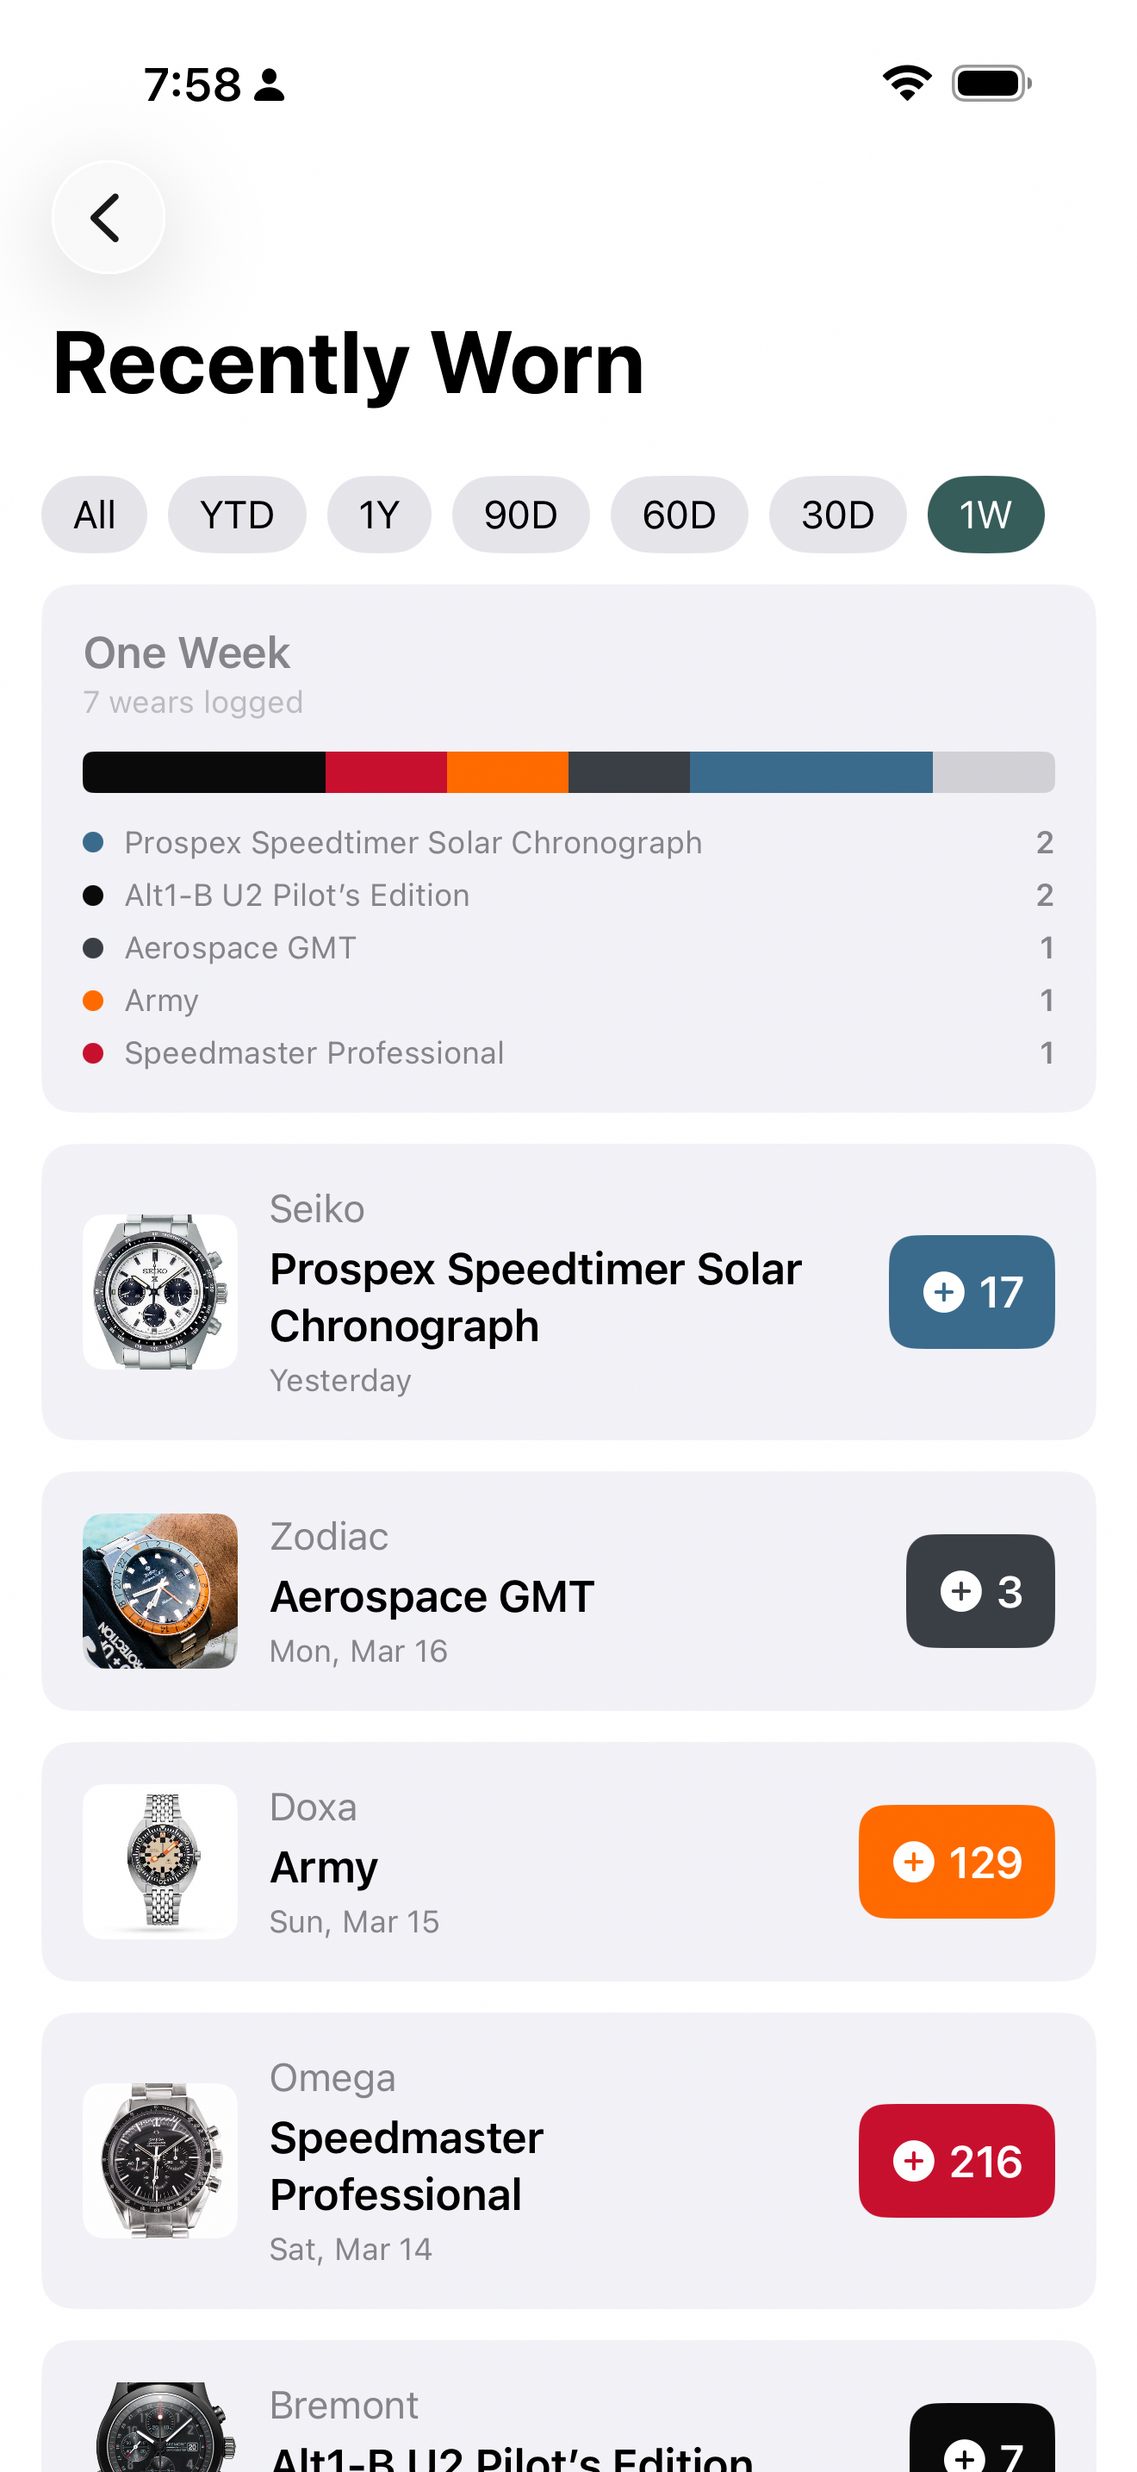Screen dimensions: 1137x2472
Task: Switch to the 60D range
Action: (679, 515)
